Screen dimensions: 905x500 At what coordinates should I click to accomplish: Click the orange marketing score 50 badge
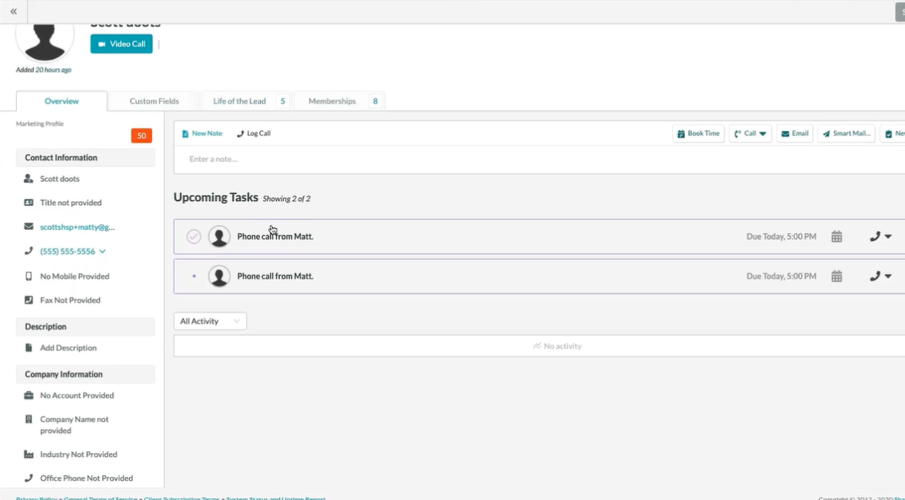click(141, 136)
